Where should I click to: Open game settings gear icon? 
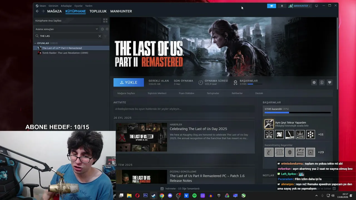tap(314, 82)
